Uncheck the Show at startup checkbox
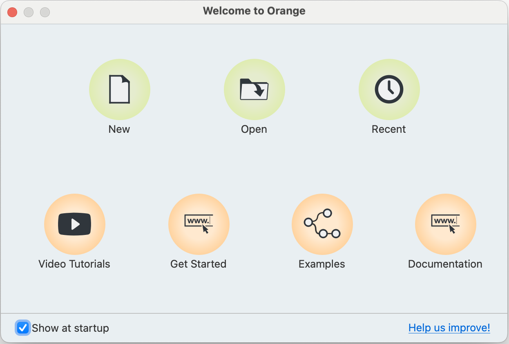The width and height of the screenshot is (509, 344). (x=23, y=328)
